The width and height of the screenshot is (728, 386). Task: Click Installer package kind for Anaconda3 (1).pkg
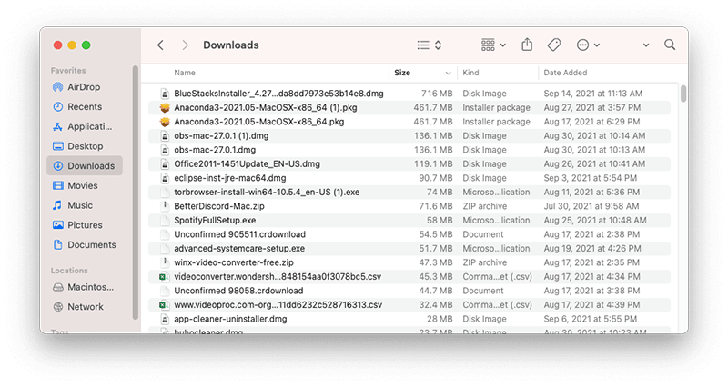coord(496,107)
